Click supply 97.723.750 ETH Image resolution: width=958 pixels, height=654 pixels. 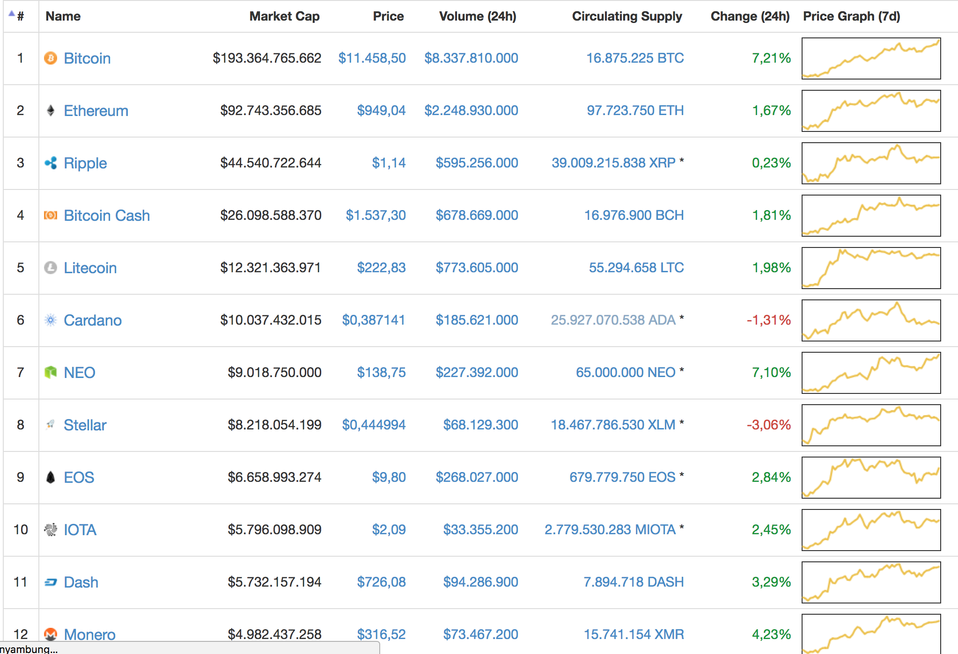[x=635, y=110]
